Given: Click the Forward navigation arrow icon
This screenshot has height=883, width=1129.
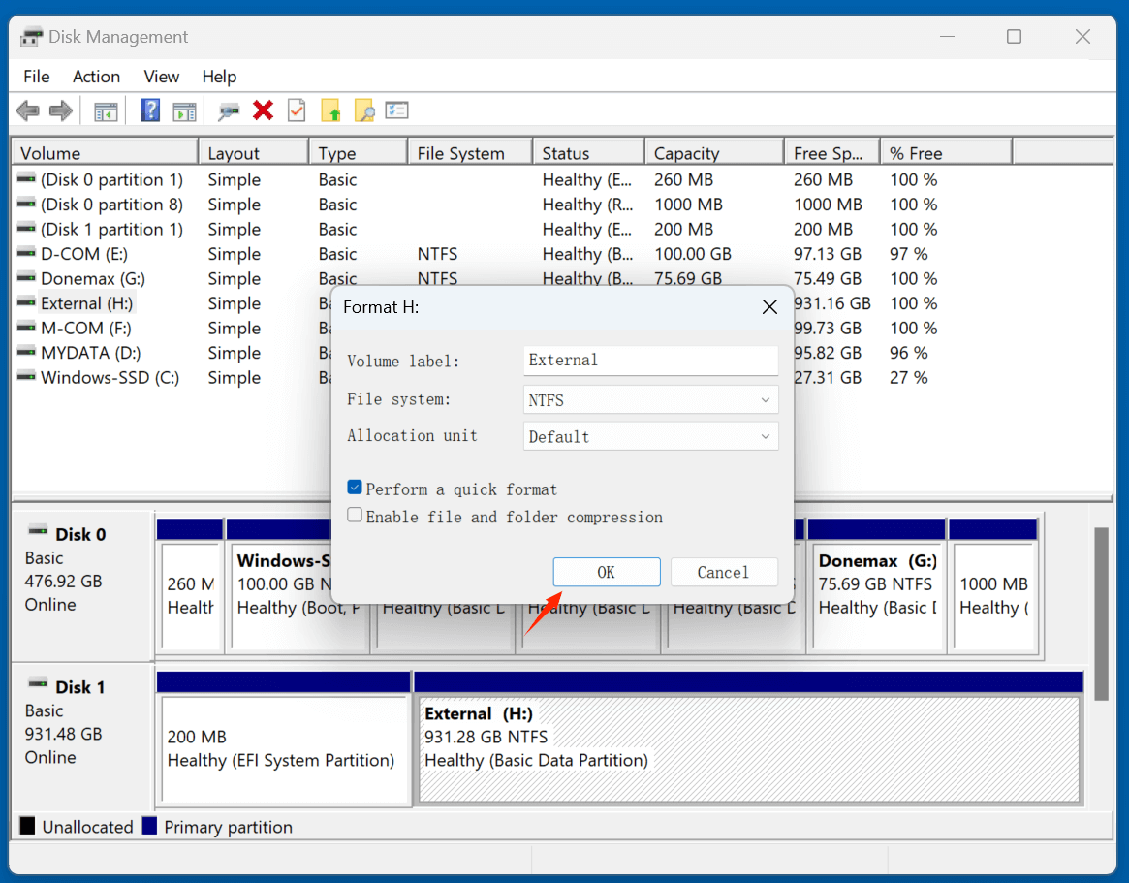Looking at the screenshot, I should coord(60,110).
